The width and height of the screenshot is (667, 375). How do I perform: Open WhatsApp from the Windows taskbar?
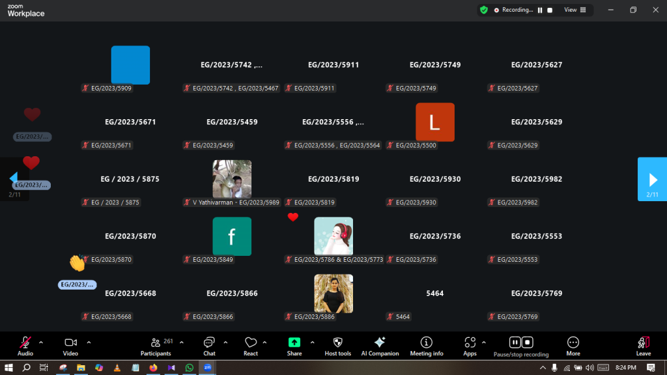pyautogui.click(x=190, y=368)
